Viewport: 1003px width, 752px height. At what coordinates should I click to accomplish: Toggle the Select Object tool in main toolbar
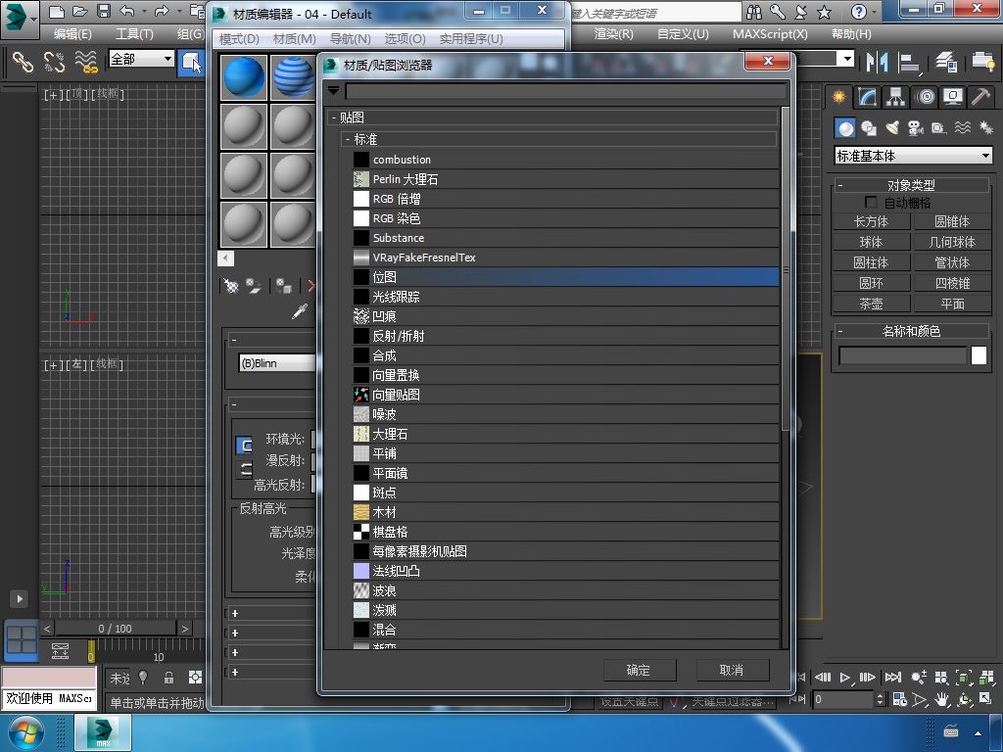[191, 62]
